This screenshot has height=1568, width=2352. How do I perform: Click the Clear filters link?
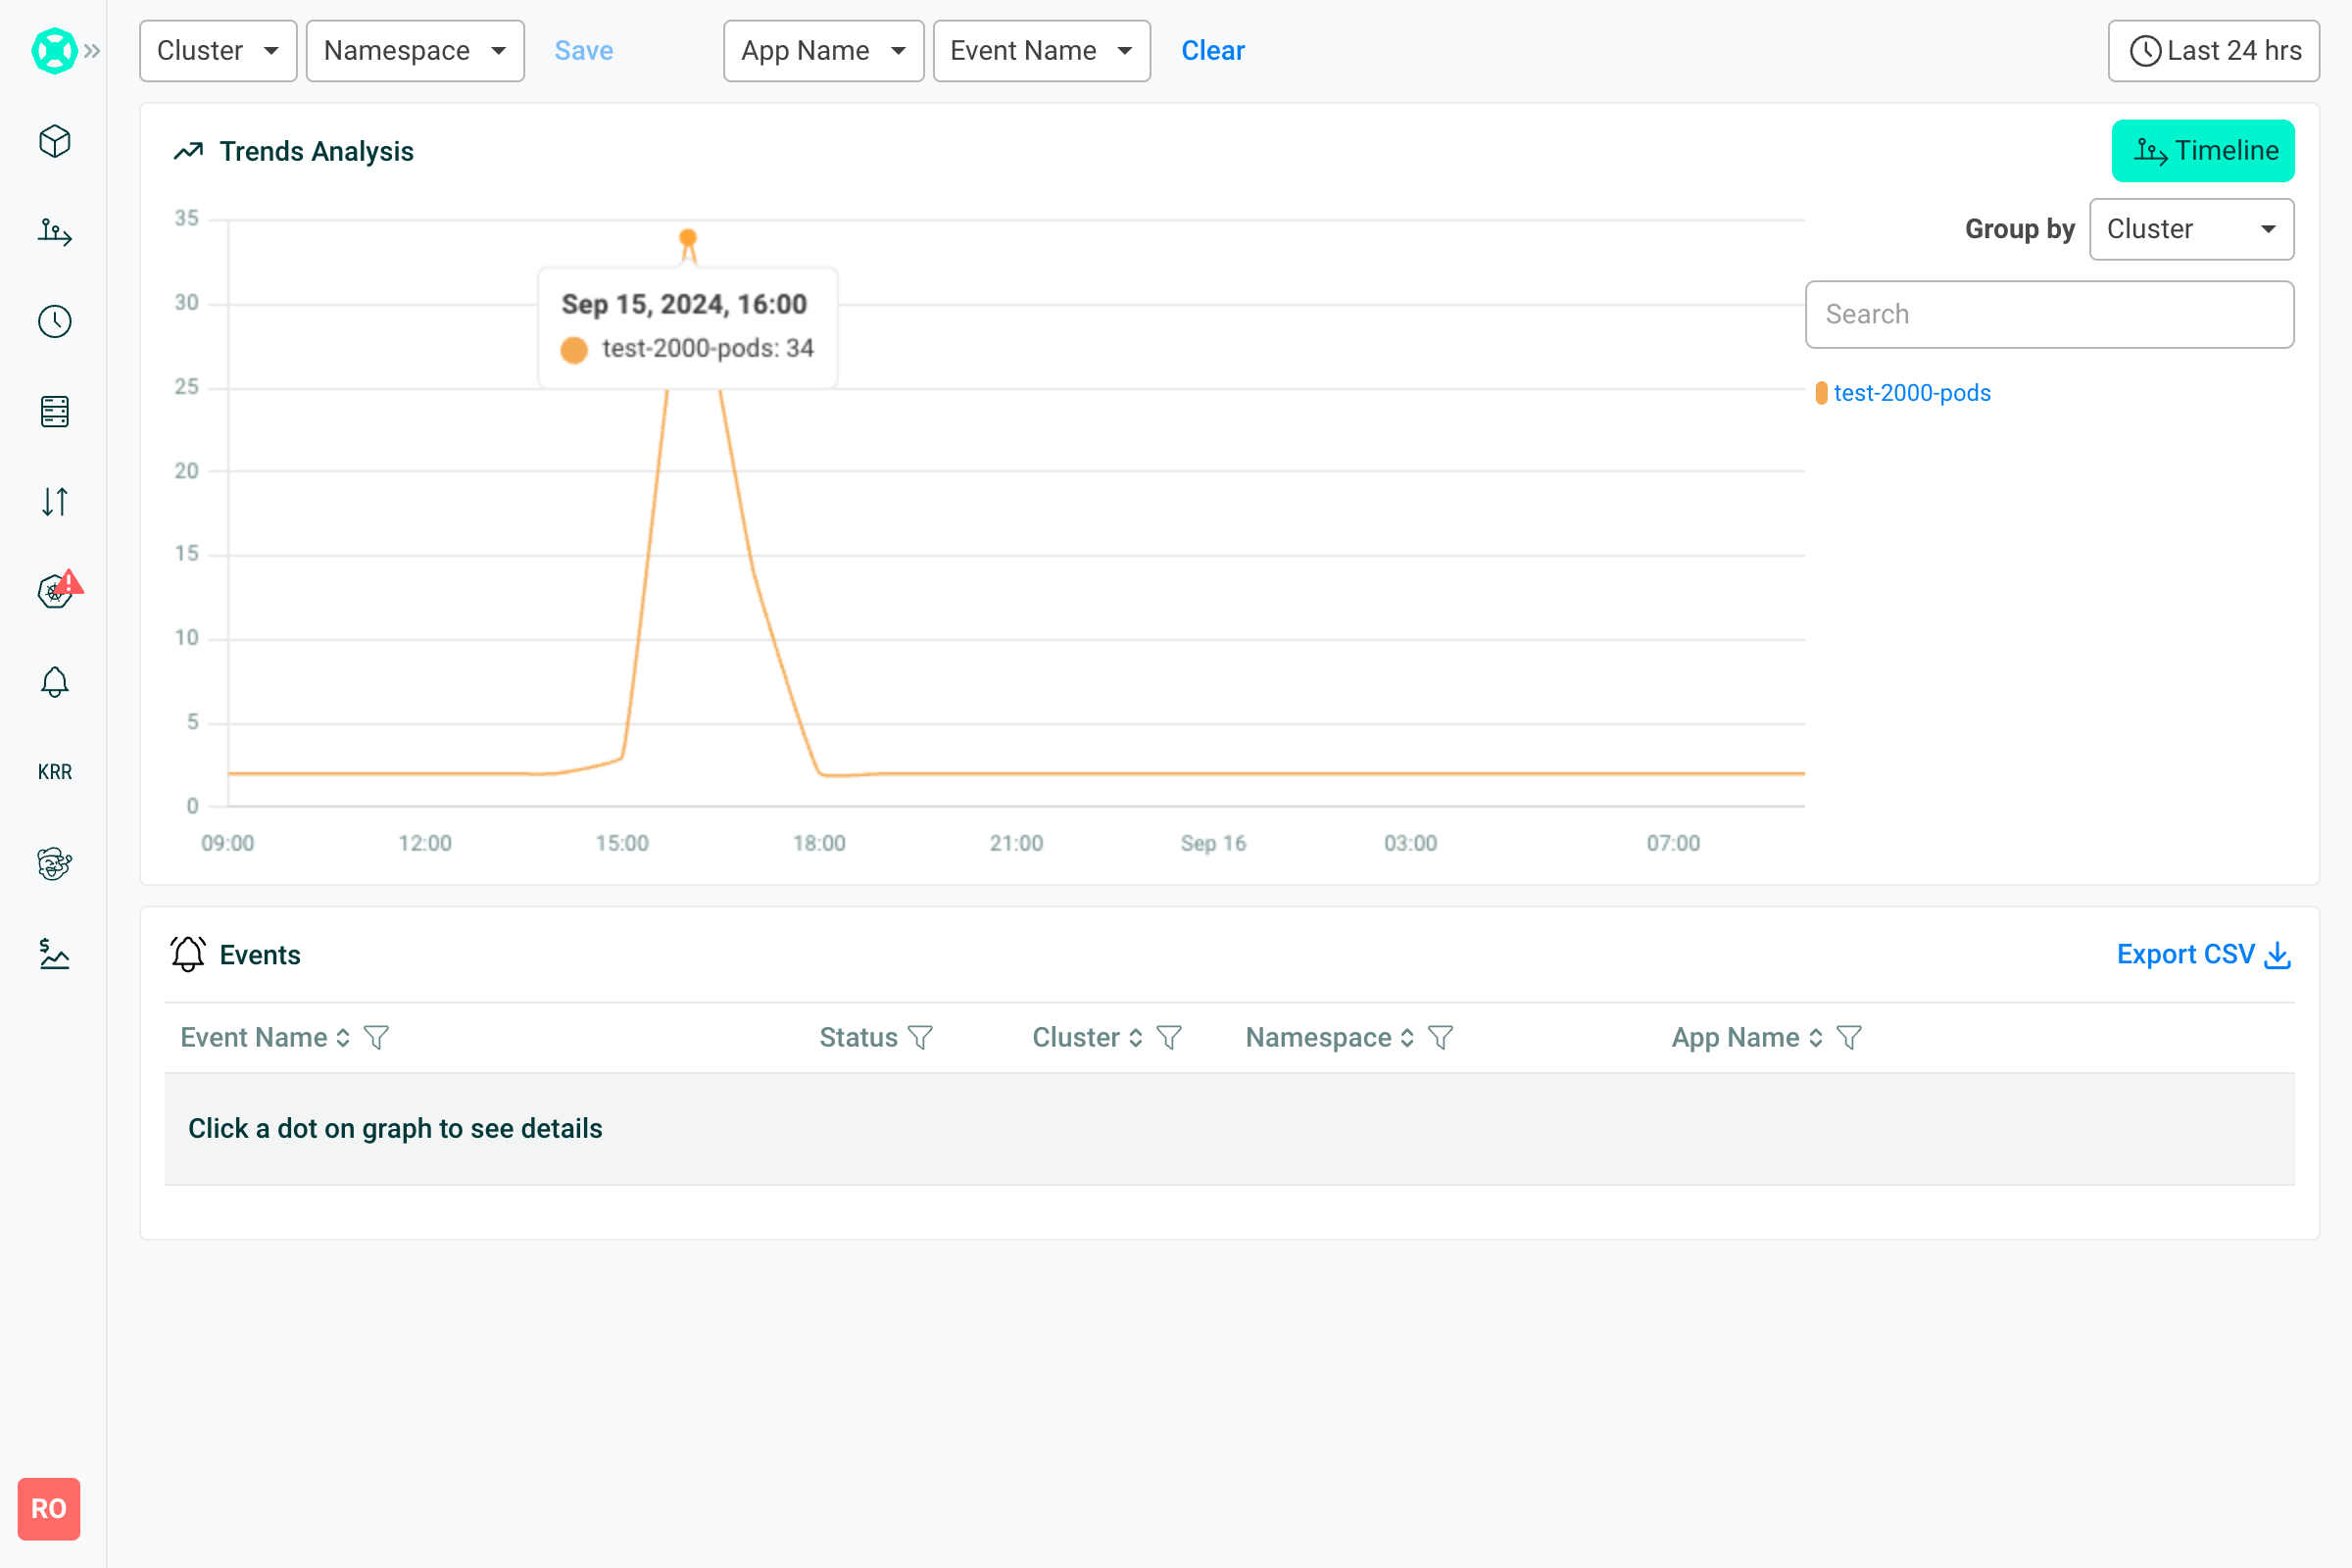(x=1213, y=50)
